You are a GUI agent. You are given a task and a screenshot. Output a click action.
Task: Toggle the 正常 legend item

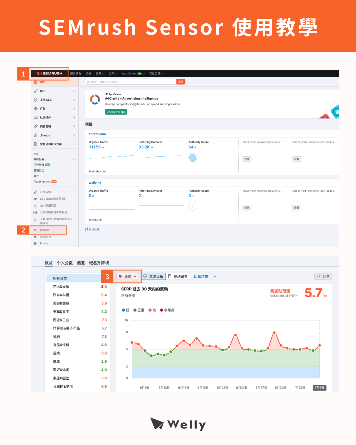coord(139,310)
